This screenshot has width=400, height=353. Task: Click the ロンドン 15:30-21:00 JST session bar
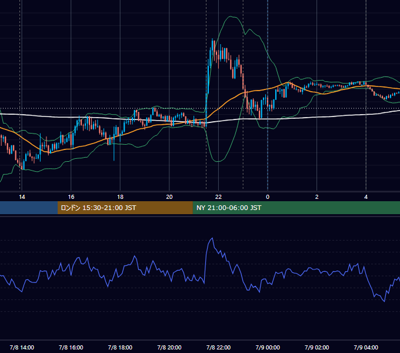[125, 208]
